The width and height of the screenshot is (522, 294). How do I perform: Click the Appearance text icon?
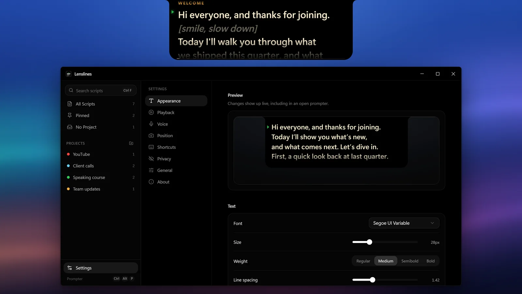coord(151,101)
